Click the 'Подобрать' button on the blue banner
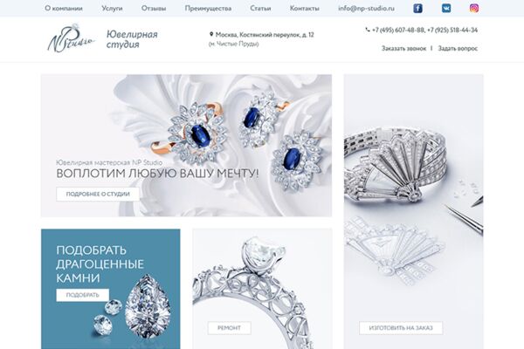 pyautogui.click(x=83, y=295)
